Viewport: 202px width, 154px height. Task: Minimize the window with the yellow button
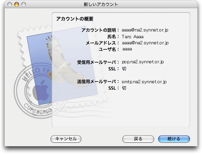point(17,4)
